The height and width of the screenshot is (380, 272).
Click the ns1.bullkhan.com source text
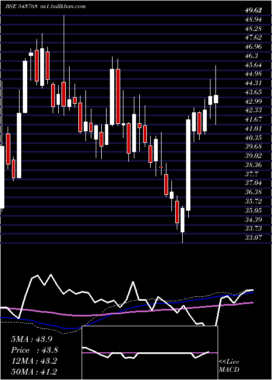click(63, 7)
